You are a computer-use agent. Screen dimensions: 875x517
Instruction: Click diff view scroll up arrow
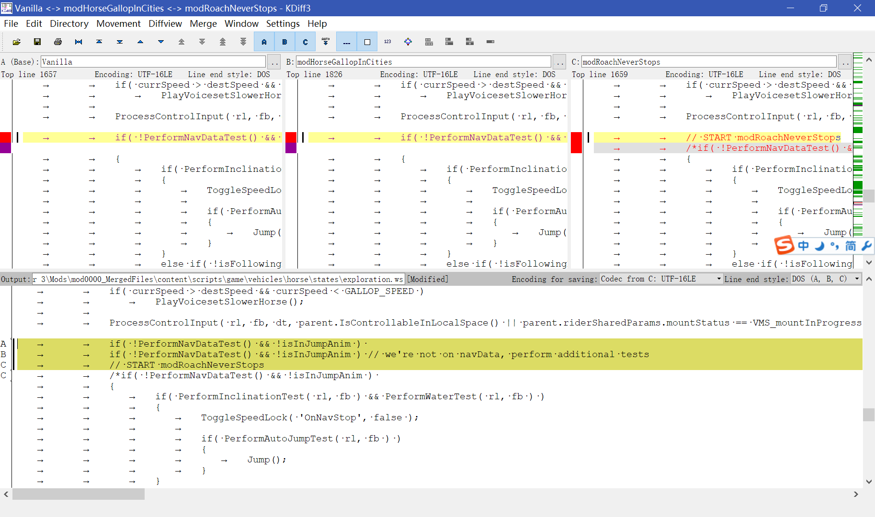869,60
